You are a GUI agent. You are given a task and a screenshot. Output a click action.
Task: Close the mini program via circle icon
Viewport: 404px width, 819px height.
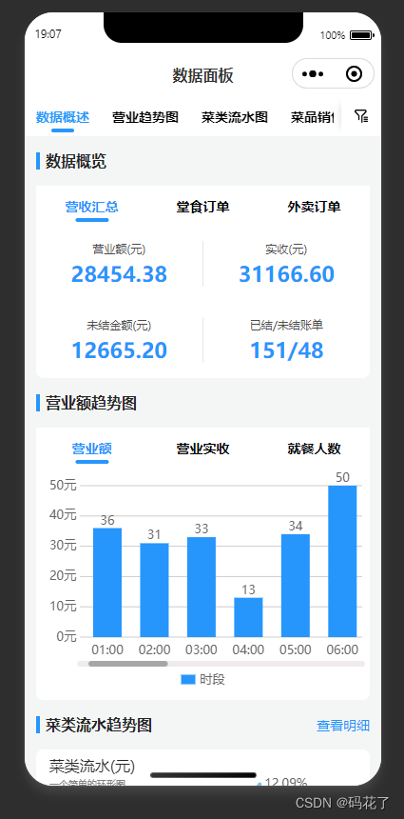pyautogui.click(x=354, y=73)
